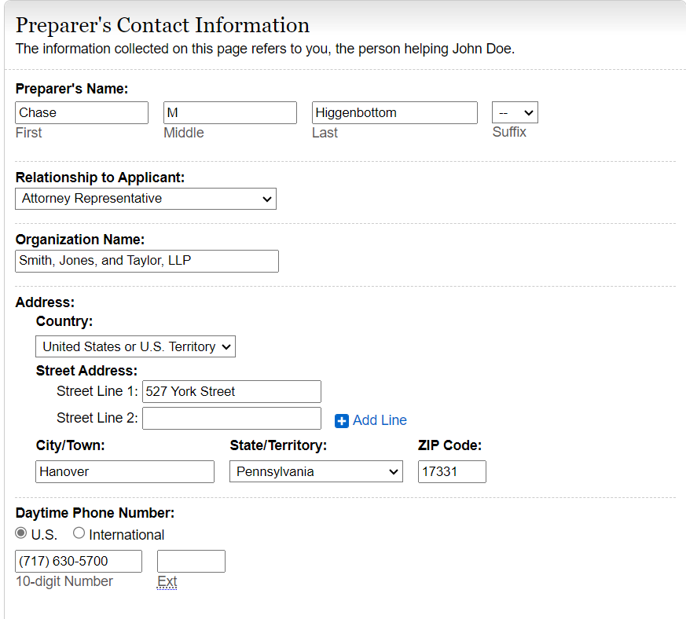Click the Organization Name text field
686x619 pixels.
click(x=147, y=261)
